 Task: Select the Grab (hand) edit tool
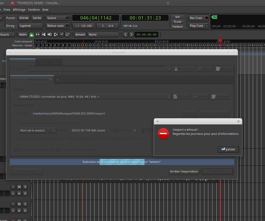tap(31, 35)
